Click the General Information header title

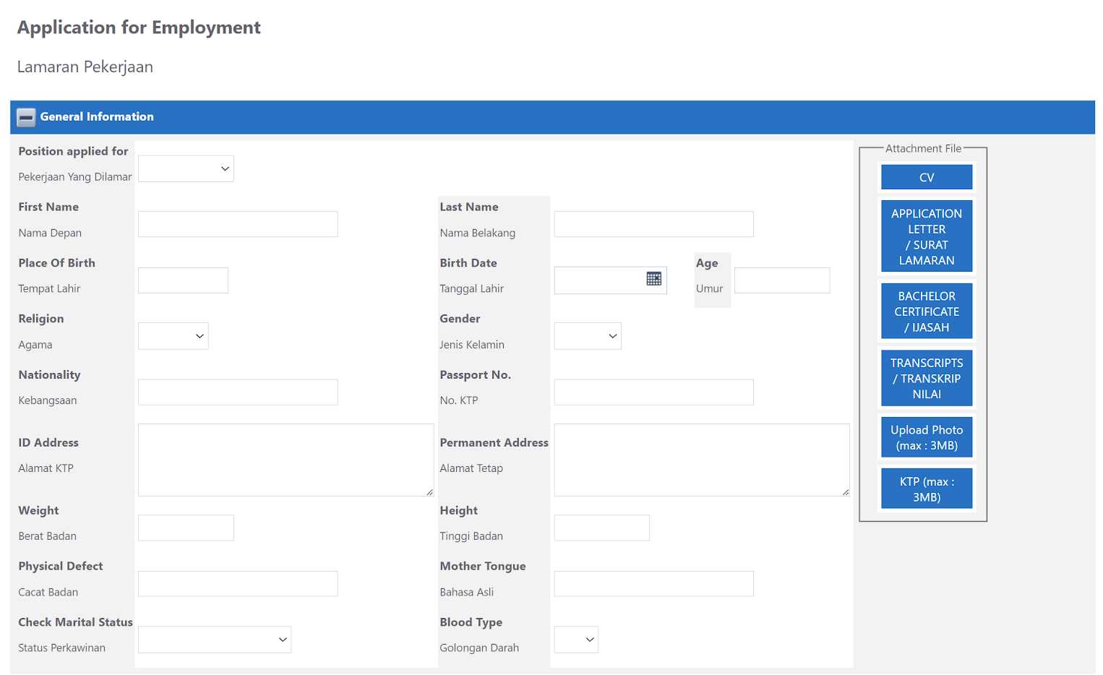point(97,117)
